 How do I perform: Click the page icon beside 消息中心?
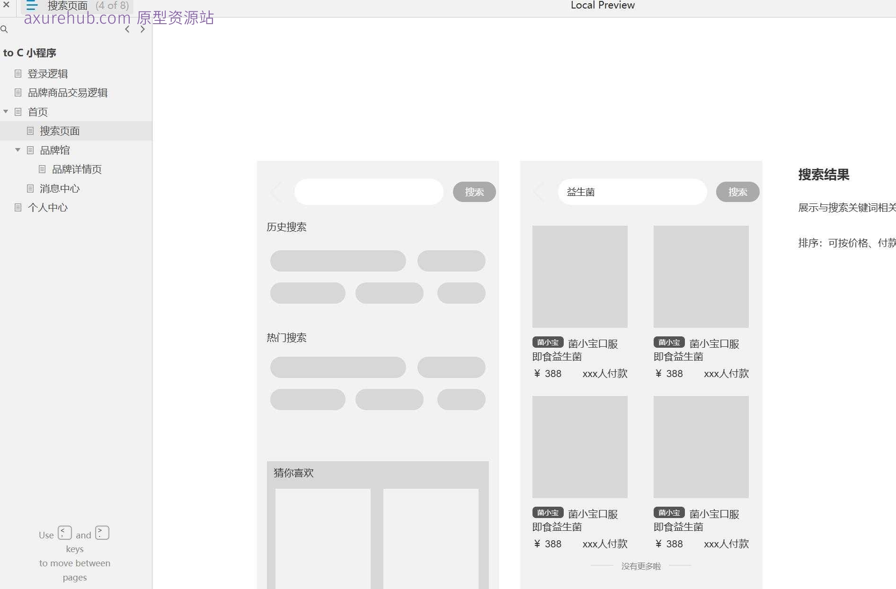pos(30,188)
